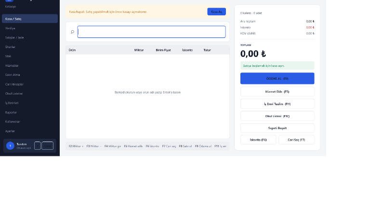Viewport: 382px width, 214px height.
Task: Click the Tanıtım user name
Action: tap(22, 144)
